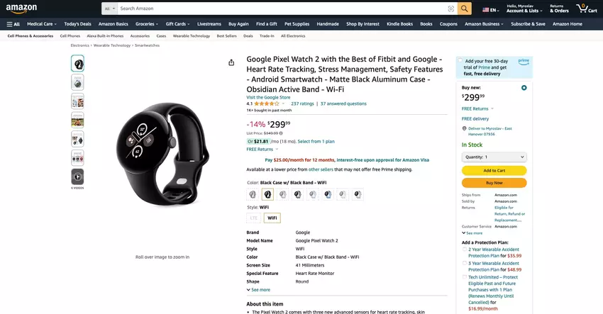Open the Quantity dropdown
This screenshot has width=603, height=314.
pos(494,157)
